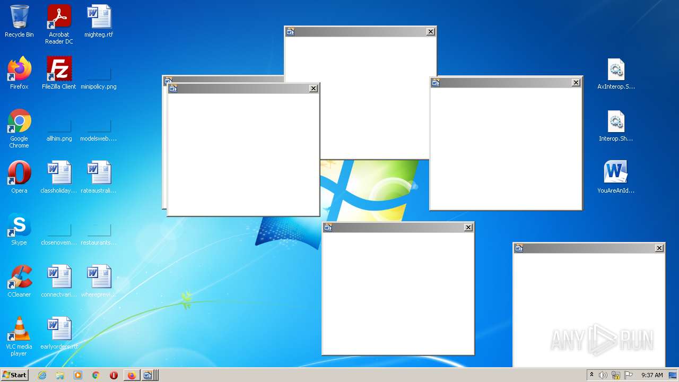Select the YouAreAnId Word file icon
Viewport: 679px width, 382px height.
[616, 177]
